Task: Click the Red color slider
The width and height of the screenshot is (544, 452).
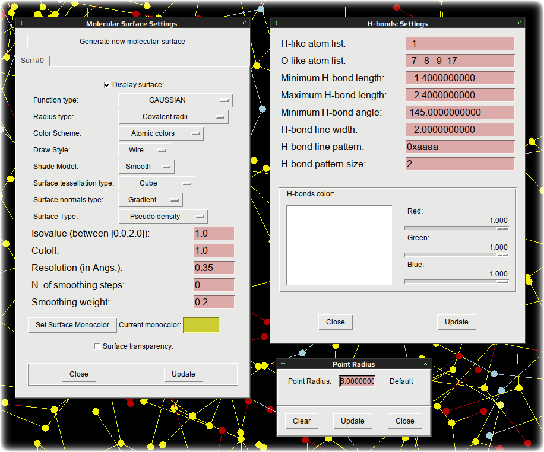Action: [x=456, y=228]
